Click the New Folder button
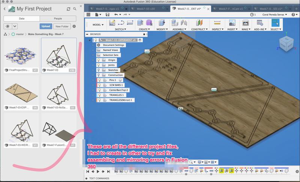The image size is (300, 182). [62, 26]
